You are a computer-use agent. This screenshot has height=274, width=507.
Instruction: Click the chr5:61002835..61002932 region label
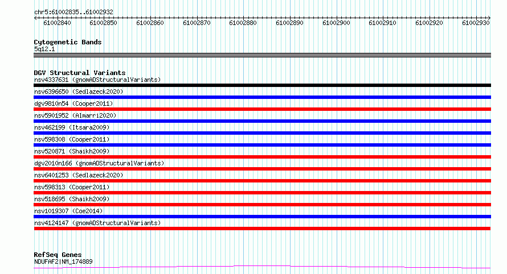73,13
